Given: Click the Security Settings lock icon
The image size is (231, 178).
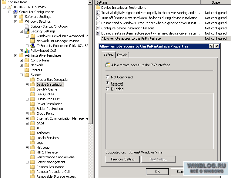Looking at the screenshot, I should [27, 31].
